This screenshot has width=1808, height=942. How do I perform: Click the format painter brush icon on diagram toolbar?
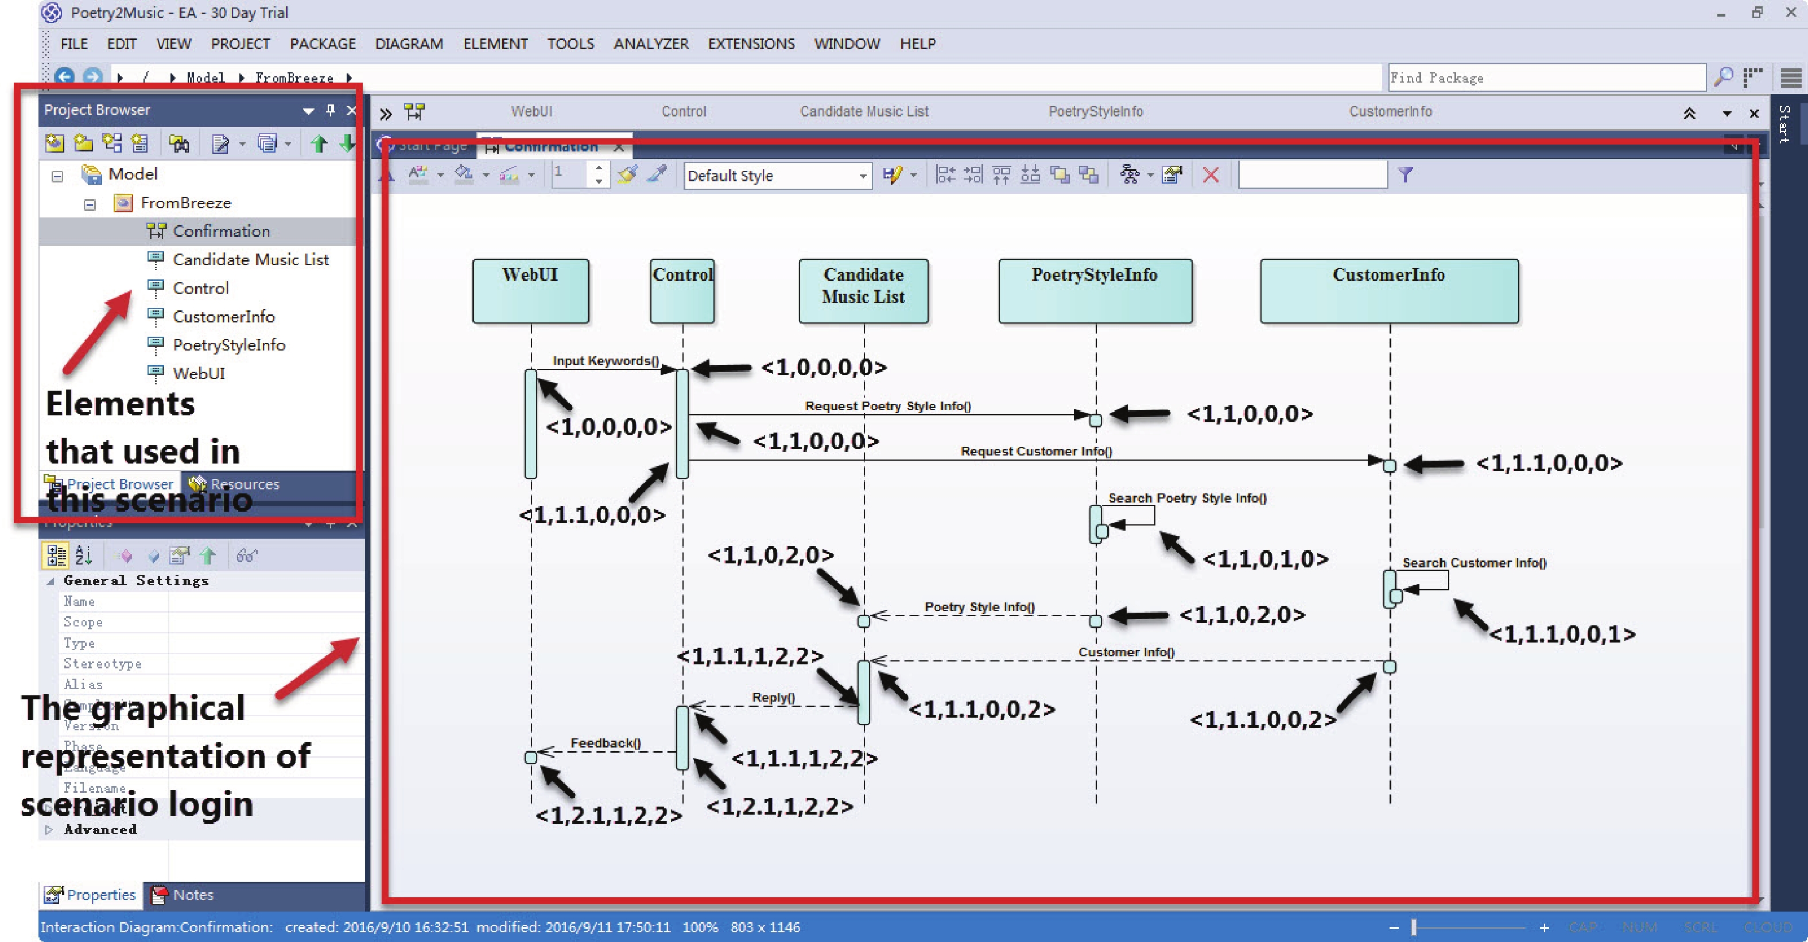pyautogui.click(x=628, y=174)
